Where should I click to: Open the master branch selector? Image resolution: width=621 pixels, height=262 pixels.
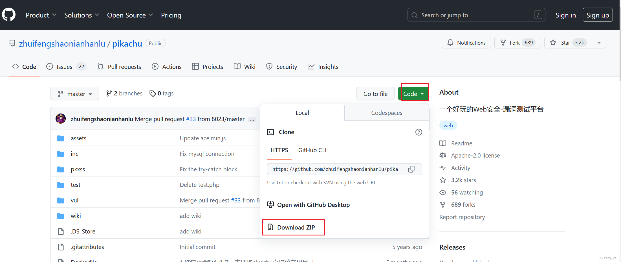(x=74, y=93)
